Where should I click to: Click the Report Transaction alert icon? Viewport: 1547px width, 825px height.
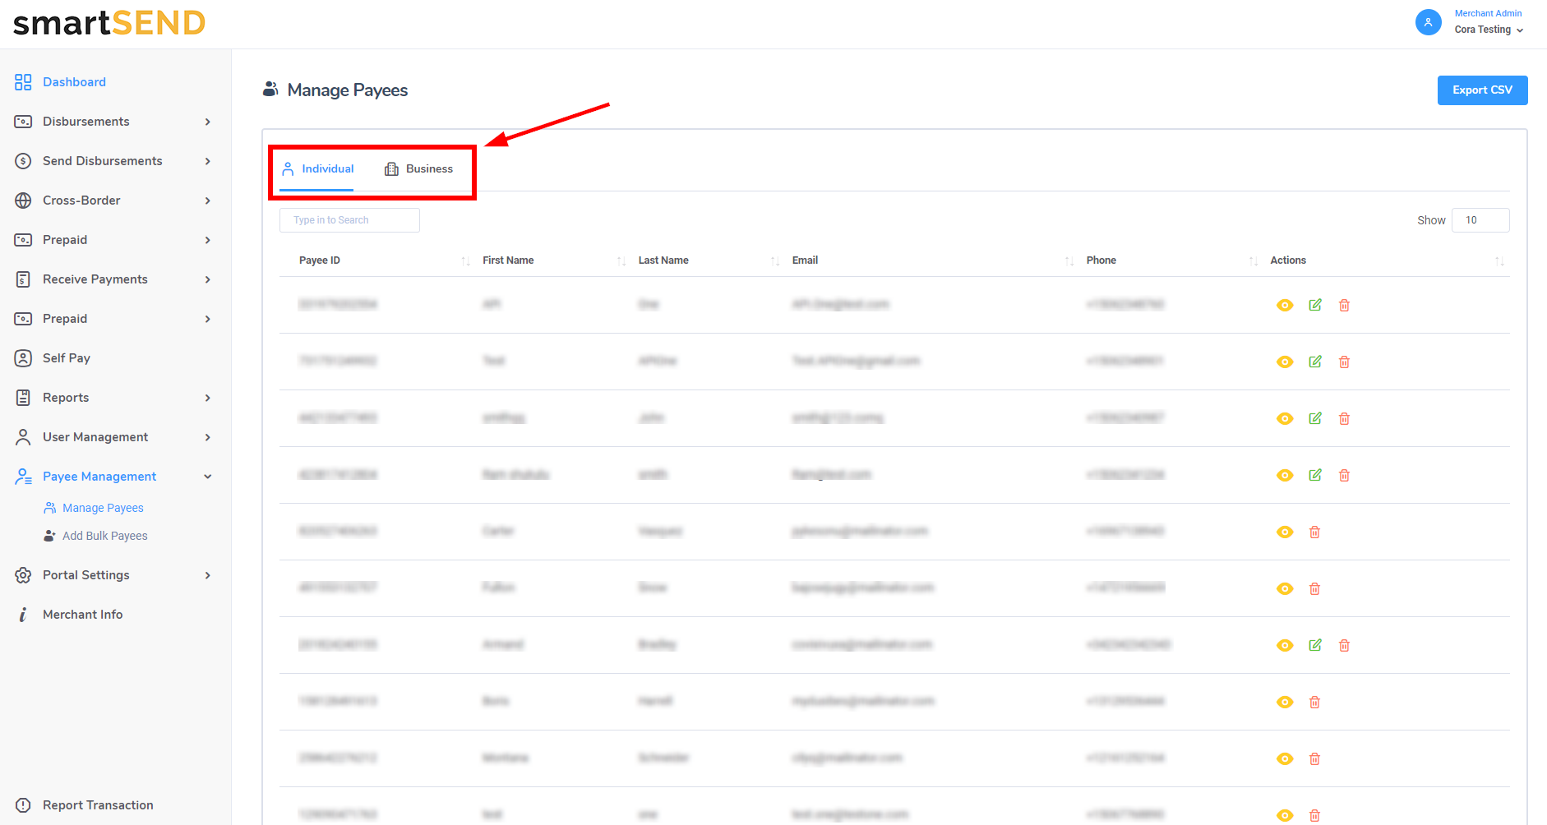23,805
